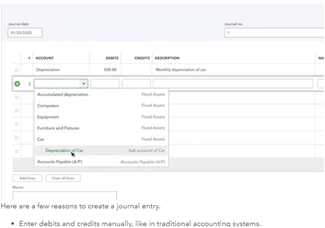Select Depreciation of Car sub-account
Screen dimensions: 325x228
click(x=101, y=151)
